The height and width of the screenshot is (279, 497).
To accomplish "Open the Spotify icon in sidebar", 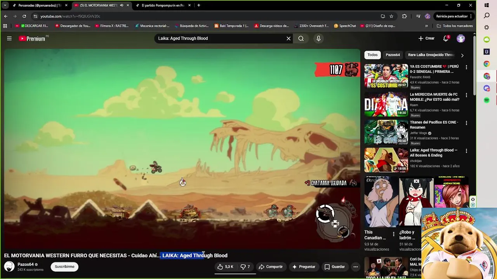I will (x=487, y=100).
